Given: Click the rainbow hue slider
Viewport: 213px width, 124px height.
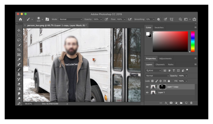Looking at the screenshot, I should (x=193, y=42).
